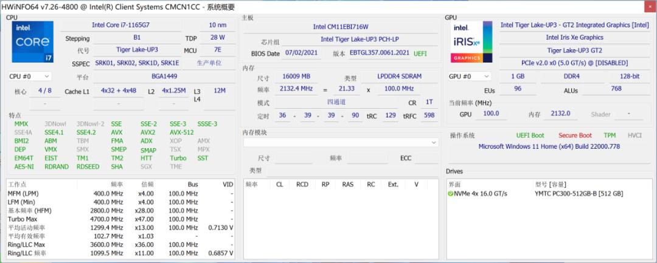657x263 pixels.
Task: Click the AVX-512 feature label
Action: (x=182, y=132)
